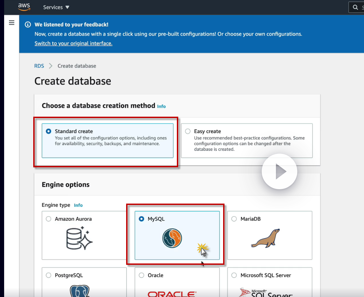364x297 pixels.
Task: Click the Engine options heading
Action: [65, 185]
